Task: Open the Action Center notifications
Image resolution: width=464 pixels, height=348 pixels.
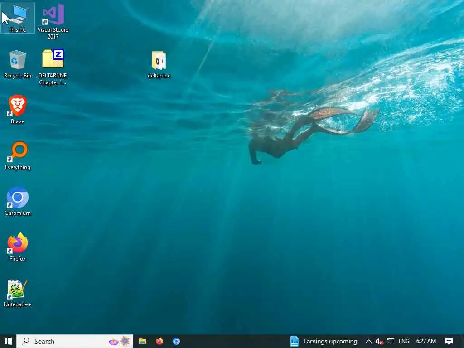Action: [x=449, y=341]
